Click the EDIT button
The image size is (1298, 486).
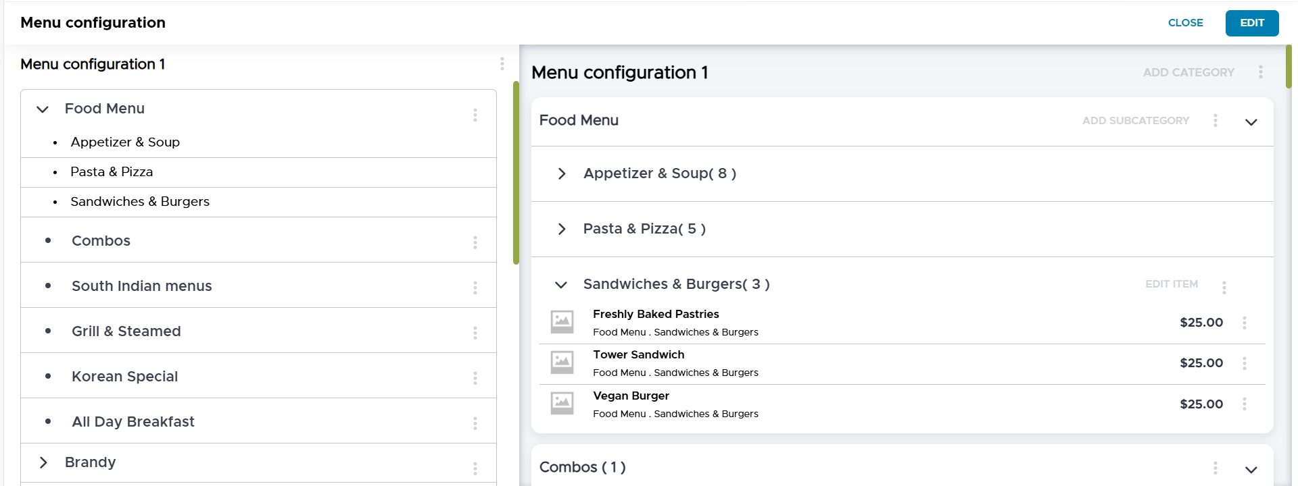[1251, 23]
